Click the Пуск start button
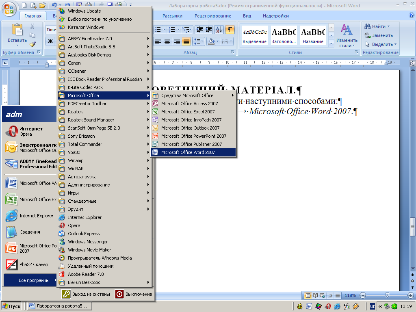 11,306
